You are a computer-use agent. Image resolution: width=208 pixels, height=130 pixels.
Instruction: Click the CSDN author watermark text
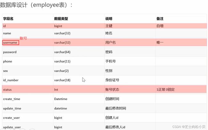coord(189,126)
